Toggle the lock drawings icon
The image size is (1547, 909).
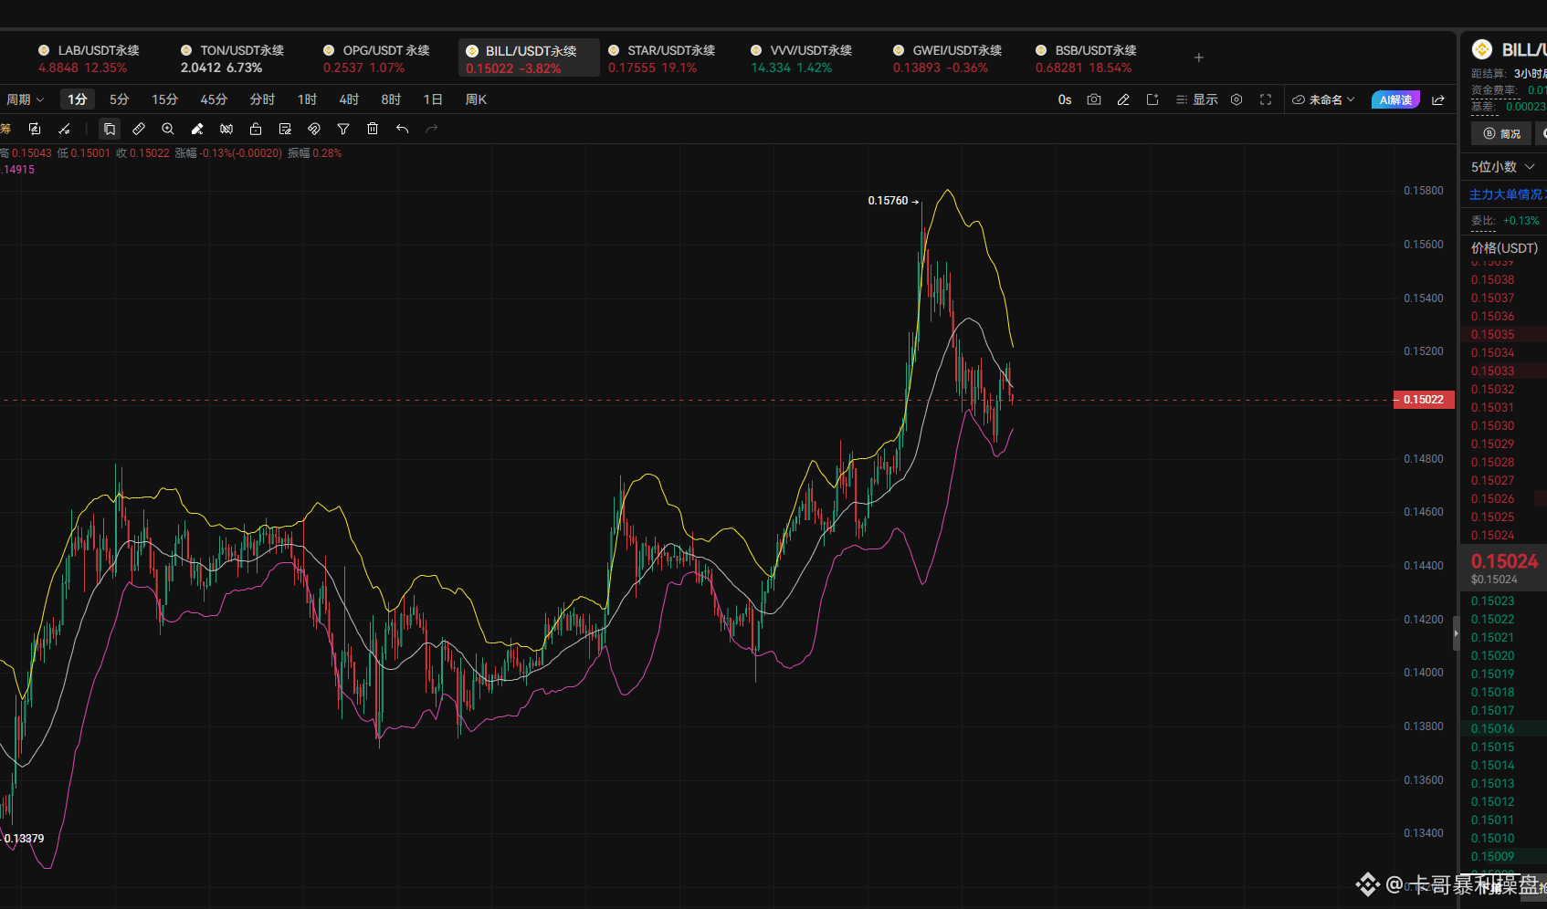(256, 129)
